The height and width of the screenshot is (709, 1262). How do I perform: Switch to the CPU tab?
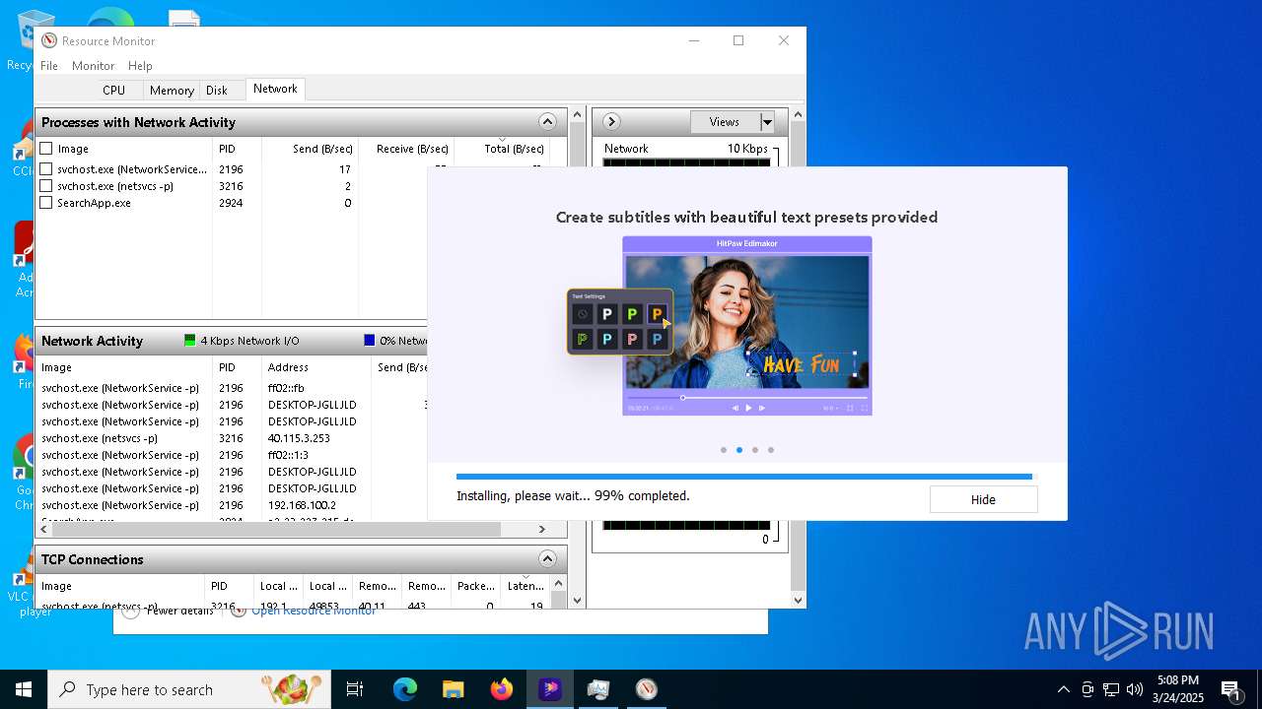tap(113, 90)
